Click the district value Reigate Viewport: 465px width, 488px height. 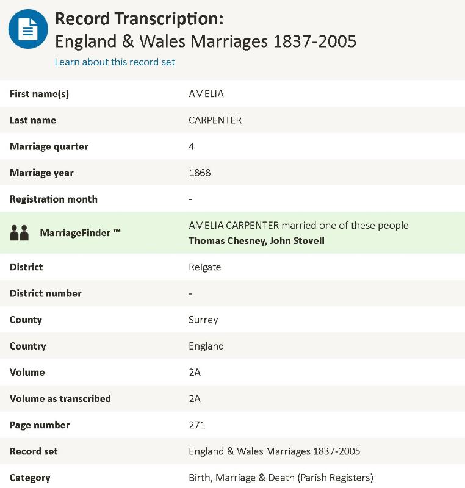204,267
